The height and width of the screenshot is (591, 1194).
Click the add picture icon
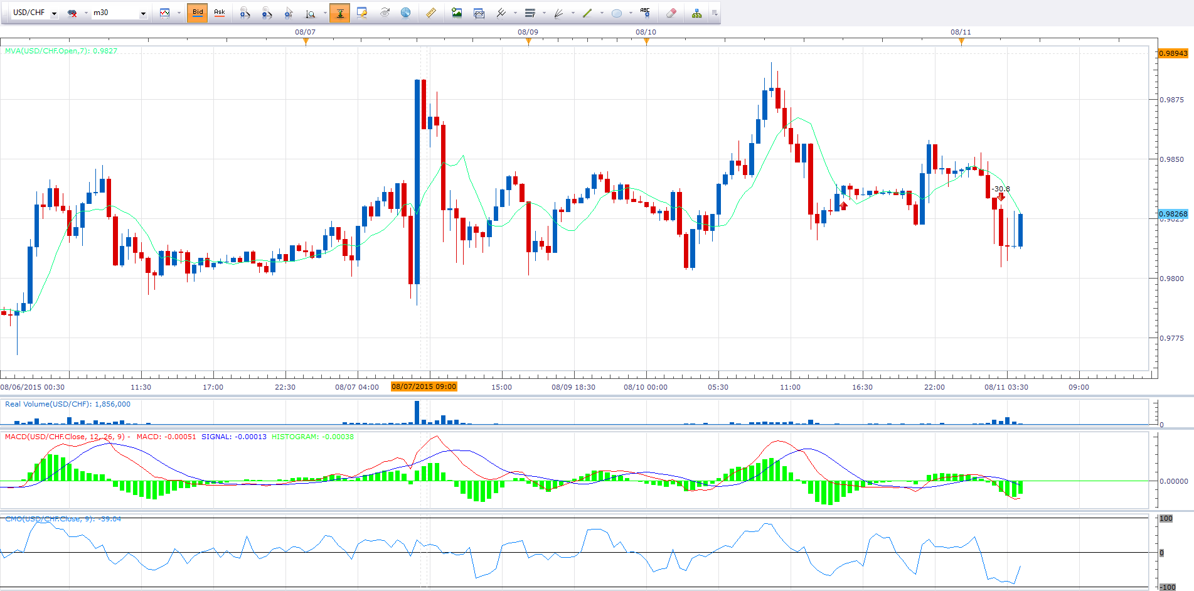point(457,13)
